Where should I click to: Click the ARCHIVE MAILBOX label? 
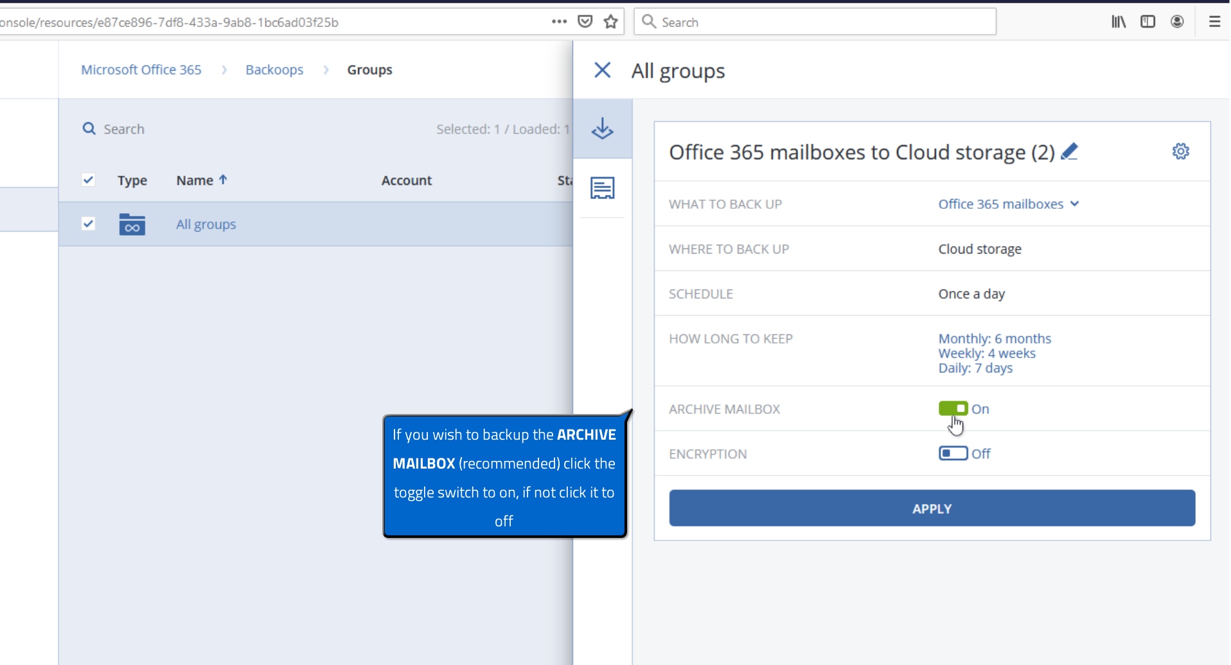(x=724, y=409)
